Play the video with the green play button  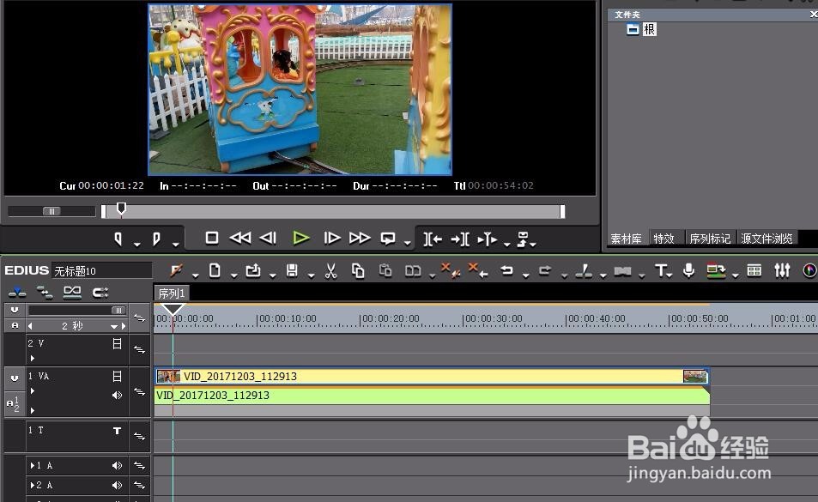pyautogui.click(x=300, y=239)
